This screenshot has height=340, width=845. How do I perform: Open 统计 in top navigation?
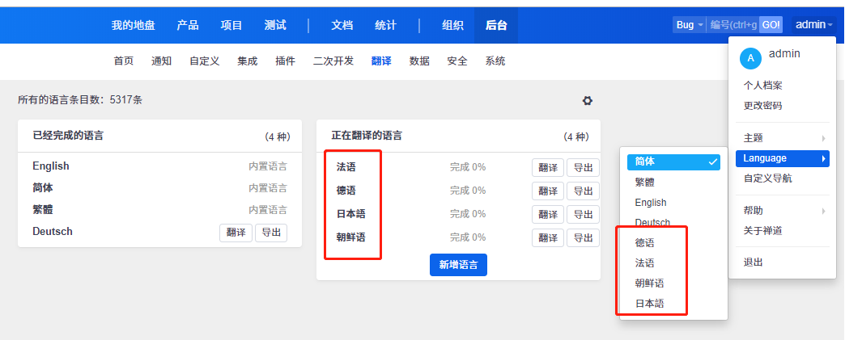(386, 25)
